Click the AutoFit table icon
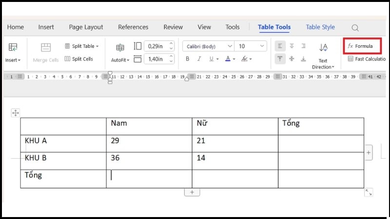 [120, 48]
